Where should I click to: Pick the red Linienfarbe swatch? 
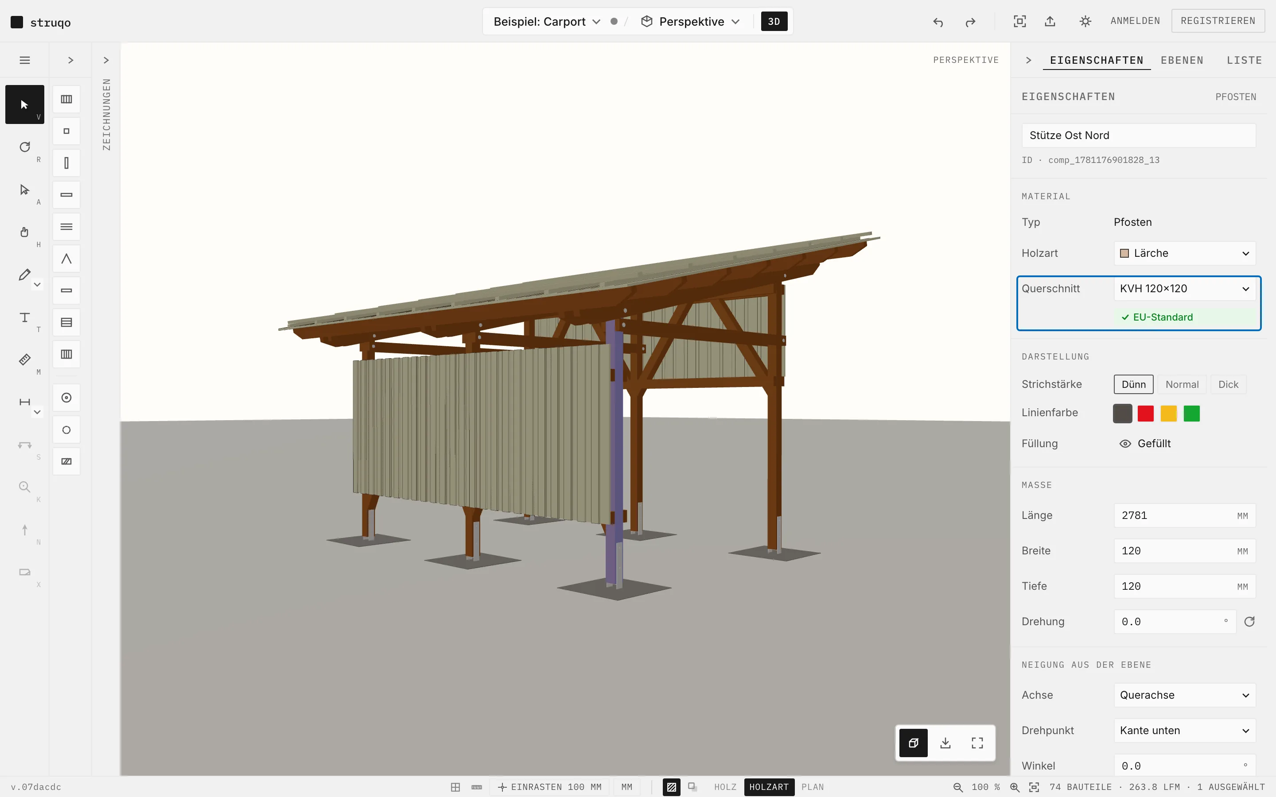1145,414
